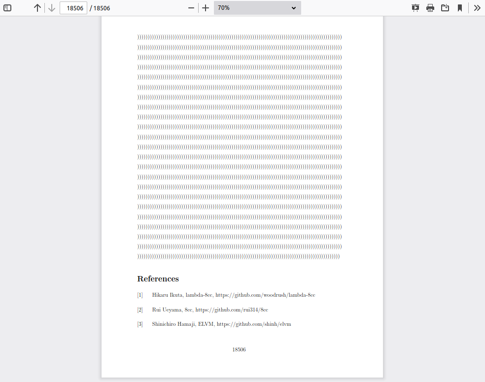Go to the previous page
Image resolution: width=485 pixels, height=382 pixels.
pos(37,8)
